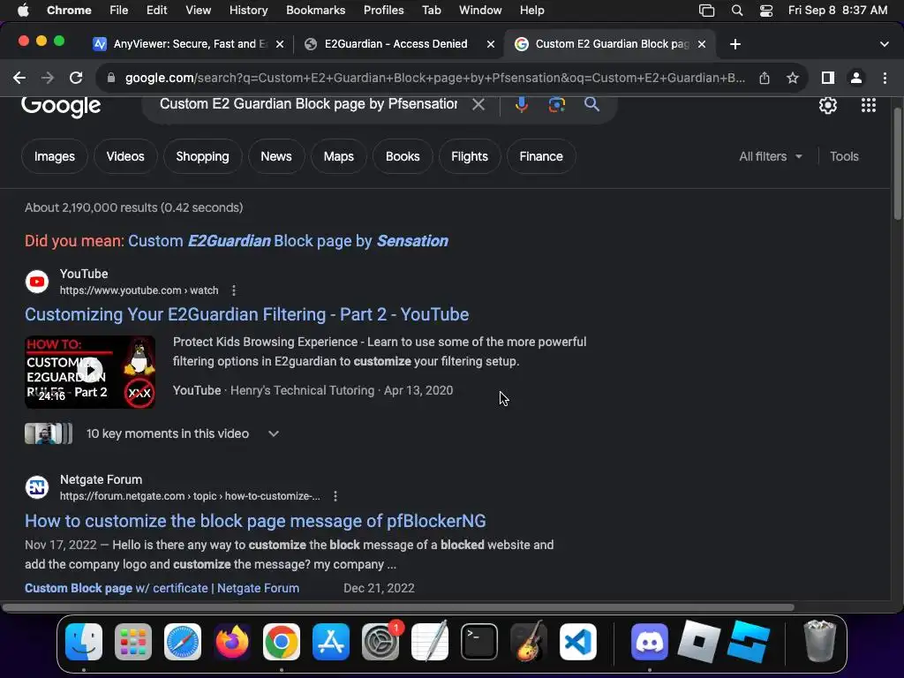904x678 pixels.
Task: Click the horizontal page scrollbar
Action: [x=398, y=607]
